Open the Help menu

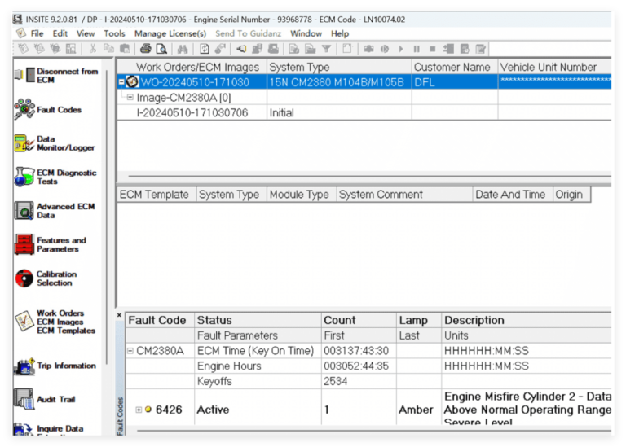click(x=340, y=33)
